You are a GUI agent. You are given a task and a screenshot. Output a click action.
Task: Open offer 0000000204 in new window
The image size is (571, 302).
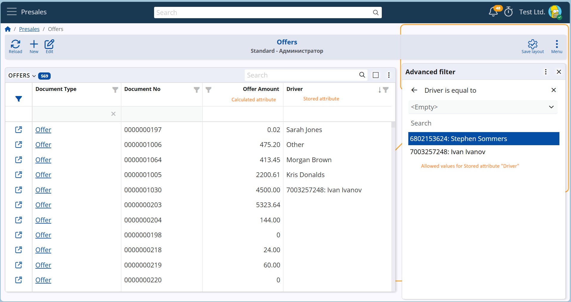tap(18, 220)
